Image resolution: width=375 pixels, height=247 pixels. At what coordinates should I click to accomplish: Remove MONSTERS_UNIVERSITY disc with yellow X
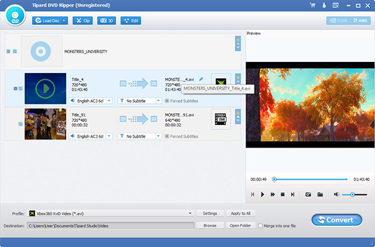tap(237, 40)
